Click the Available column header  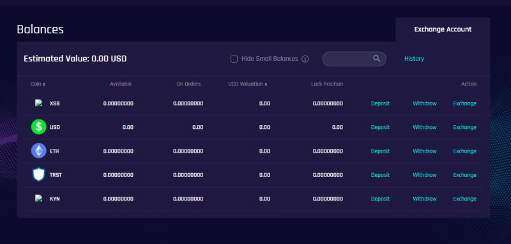point(121,84)
